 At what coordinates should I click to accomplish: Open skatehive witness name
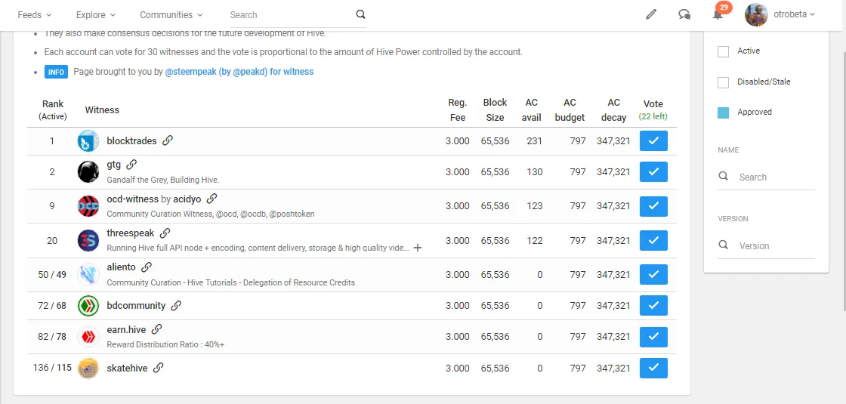tap(128, 368)
